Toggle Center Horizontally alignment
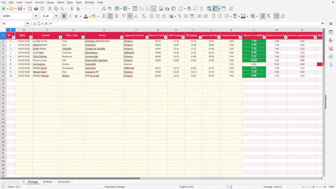Viewport: 336px width, 189px height. coord(110,16)
